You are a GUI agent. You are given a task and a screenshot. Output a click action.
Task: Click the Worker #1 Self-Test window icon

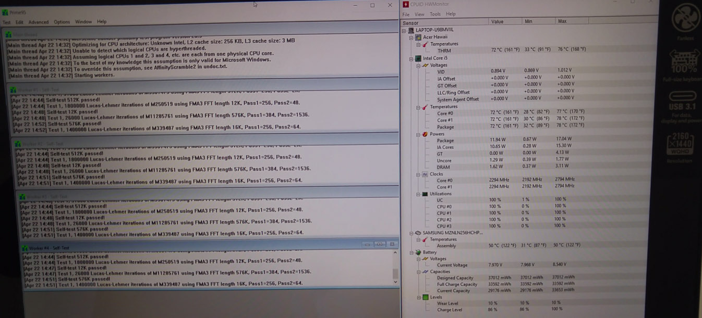[x=14, y=90]
